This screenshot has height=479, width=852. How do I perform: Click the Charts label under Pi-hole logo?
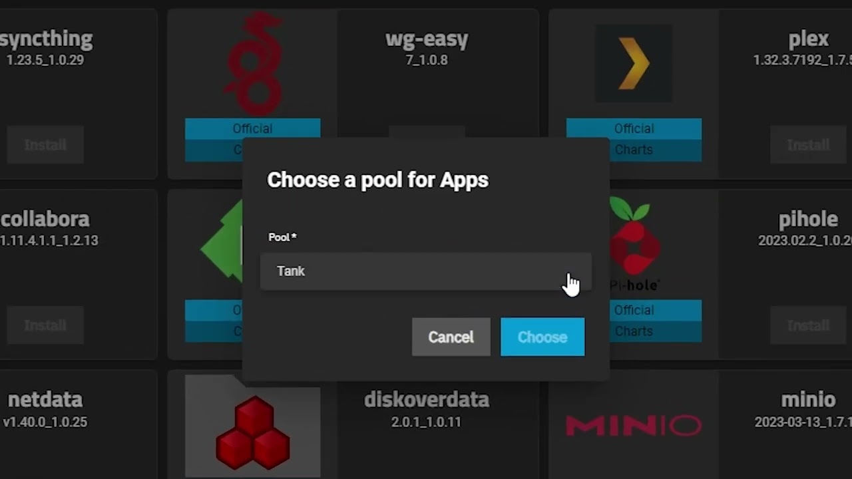pyautogui.click(x=656, y=331)
